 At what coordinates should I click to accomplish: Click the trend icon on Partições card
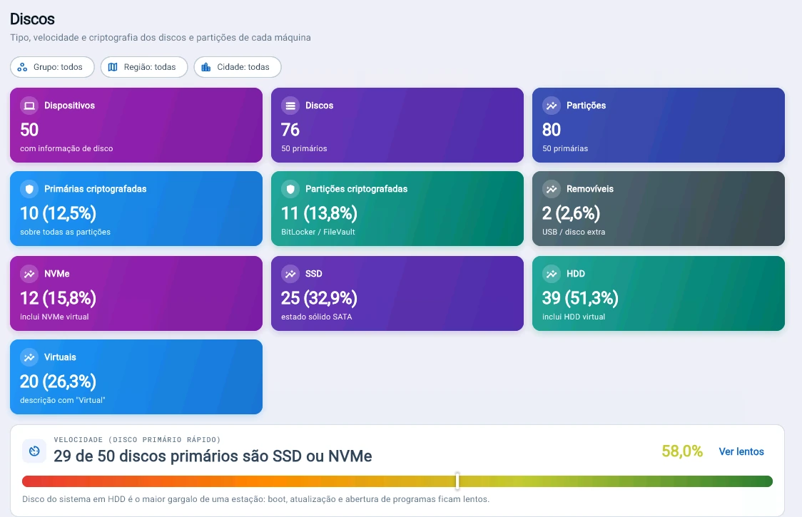point(552,106)
